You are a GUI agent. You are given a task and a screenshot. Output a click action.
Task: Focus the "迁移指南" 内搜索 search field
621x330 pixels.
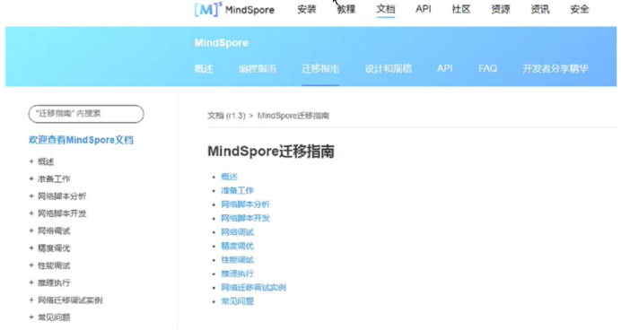(x=86, y=114)
